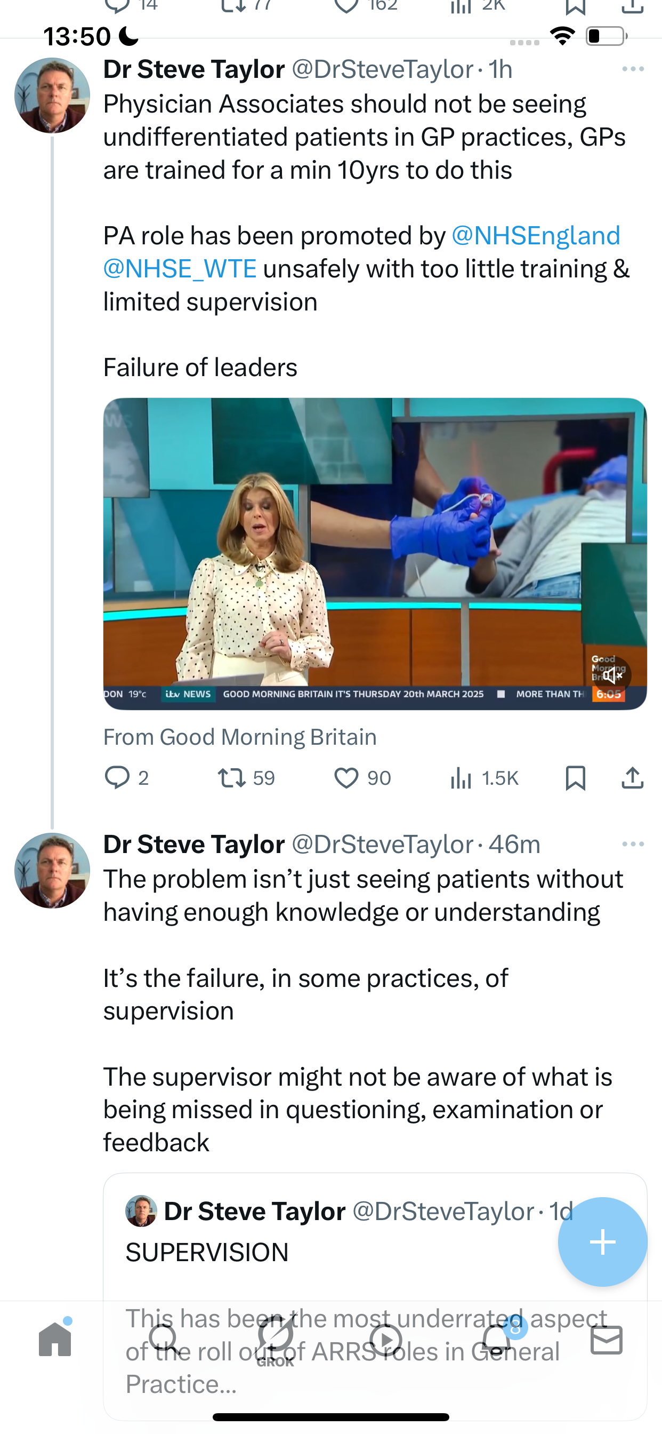Open the video play tab
This screenshot has width=662, height=1434.
[x=385, y=1340]
